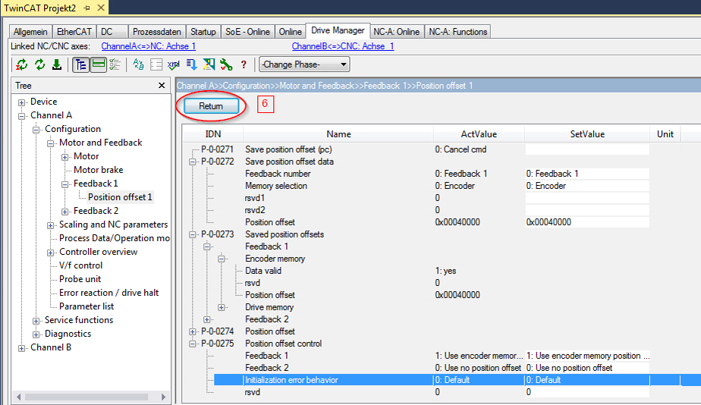Open the ChannelB CNC Achse 1 link
Image resolution: width=701 pixels, height=405 pixels.
[x=343, y=46]
